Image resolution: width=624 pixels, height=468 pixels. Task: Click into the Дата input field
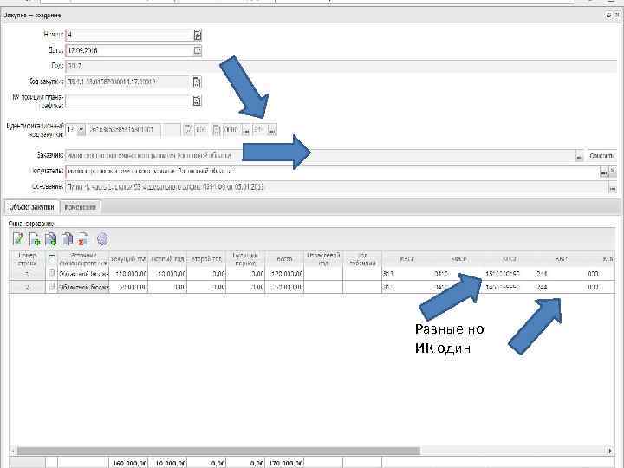coord(130,50)
